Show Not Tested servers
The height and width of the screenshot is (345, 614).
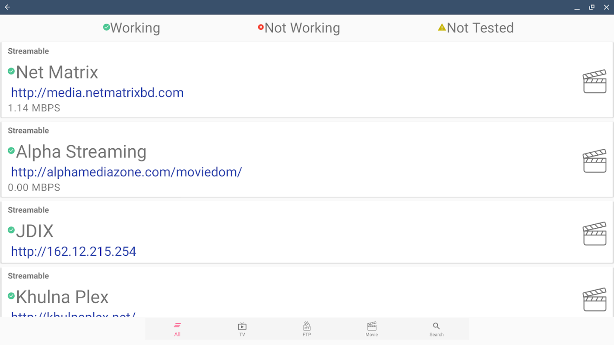476,28
